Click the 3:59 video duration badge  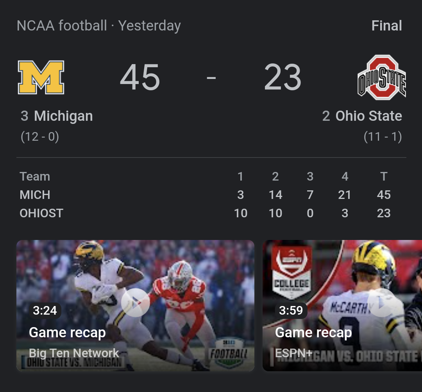(291, 310)
